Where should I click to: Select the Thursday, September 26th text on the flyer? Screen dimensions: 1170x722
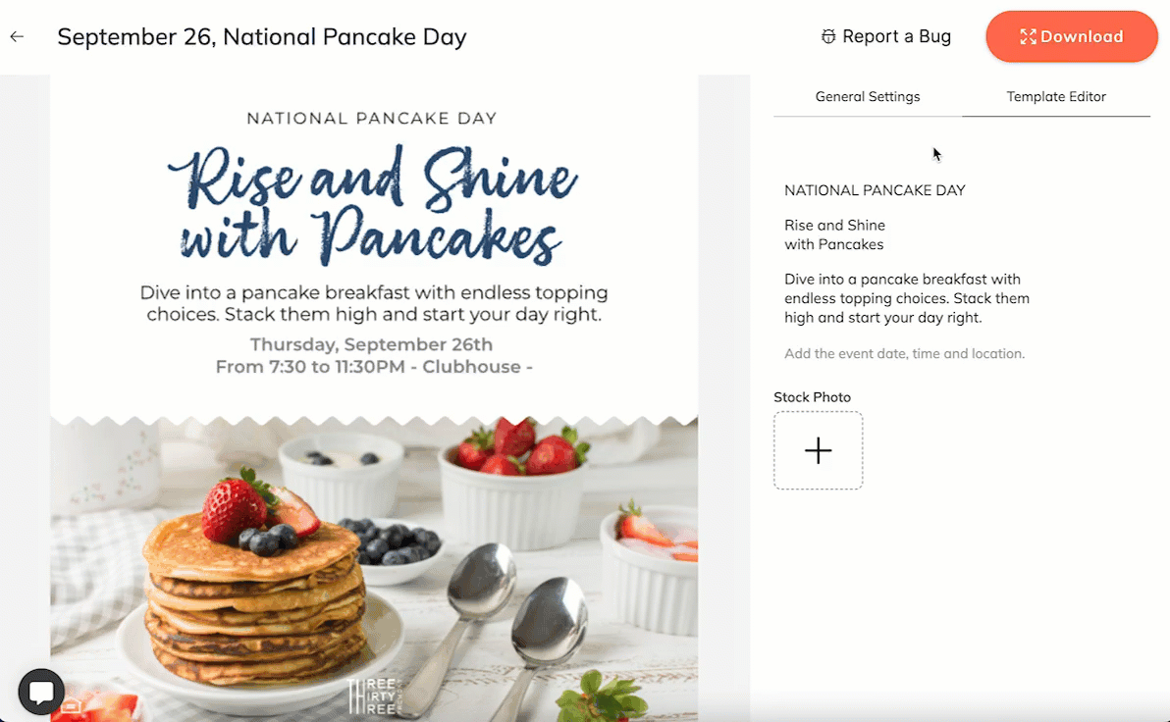[371, 344]
